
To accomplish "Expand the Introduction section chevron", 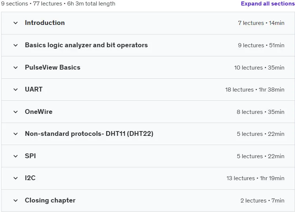I will click(x=16, y=23).
